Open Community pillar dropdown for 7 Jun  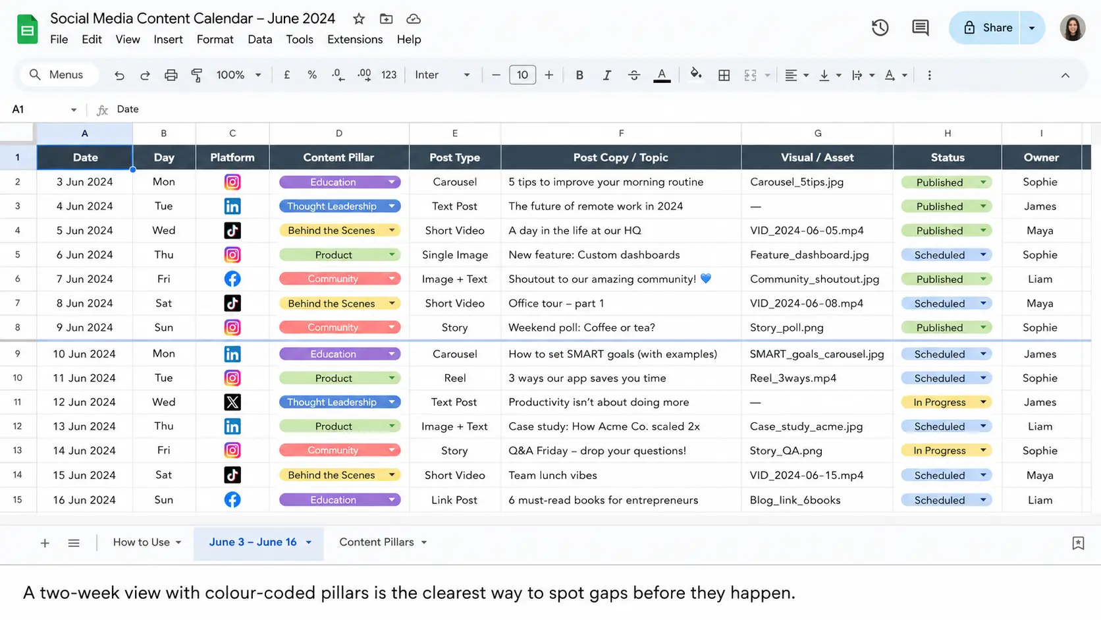coord(392,279)
